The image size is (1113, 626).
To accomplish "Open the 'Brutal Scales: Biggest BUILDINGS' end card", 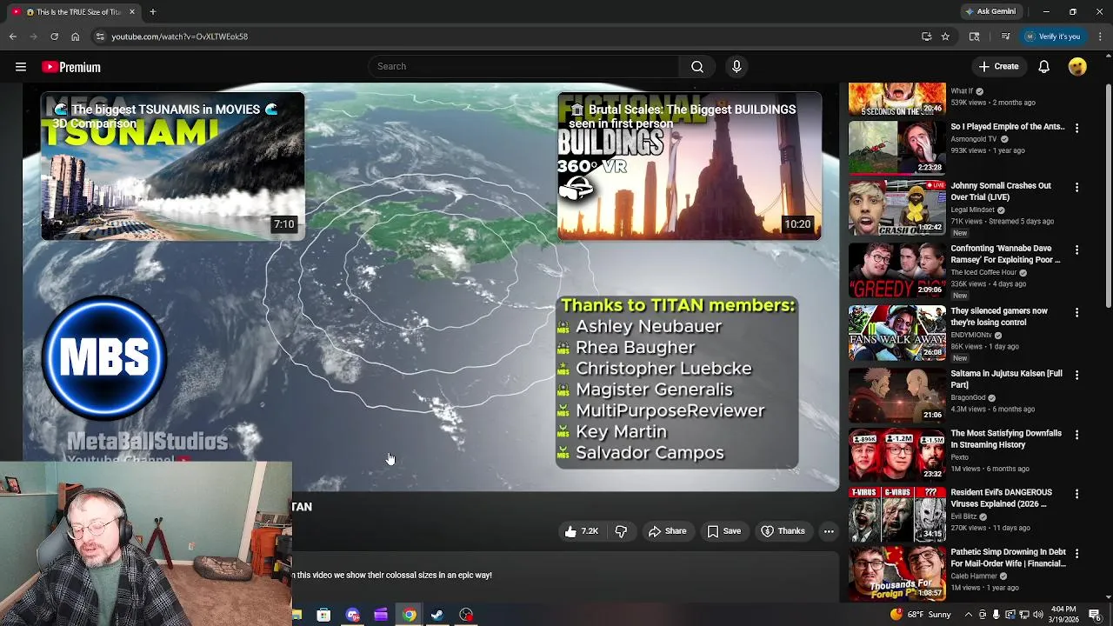I will click(x=690, y=166).
